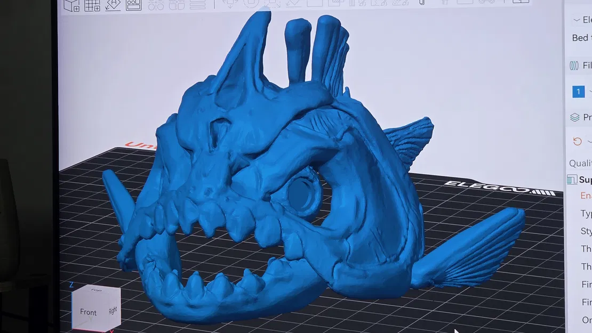
Task: Click the orange Enable support label
Action: click(586, 196)
